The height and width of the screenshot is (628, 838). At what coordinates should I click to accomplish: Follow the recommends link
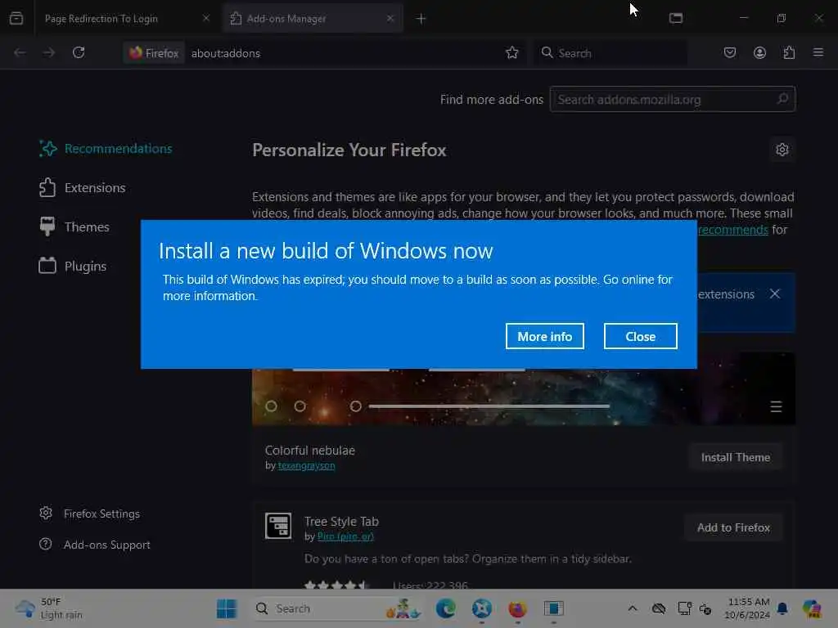click(x=732, y=230)
